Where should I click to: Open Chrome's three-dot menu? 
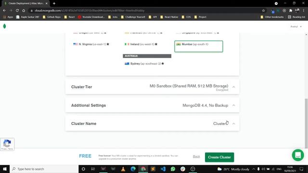click(x=304, y=11)
